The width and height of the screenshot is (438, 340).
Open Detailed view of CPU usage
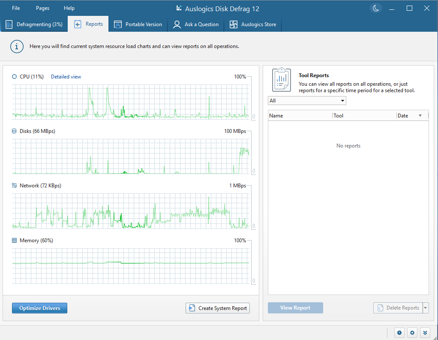(x=66, y=76)
